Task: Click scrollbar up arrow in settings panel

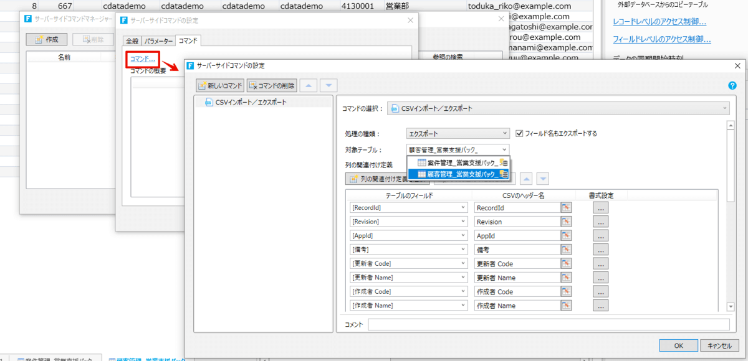Action: click(x=730, y=125)
